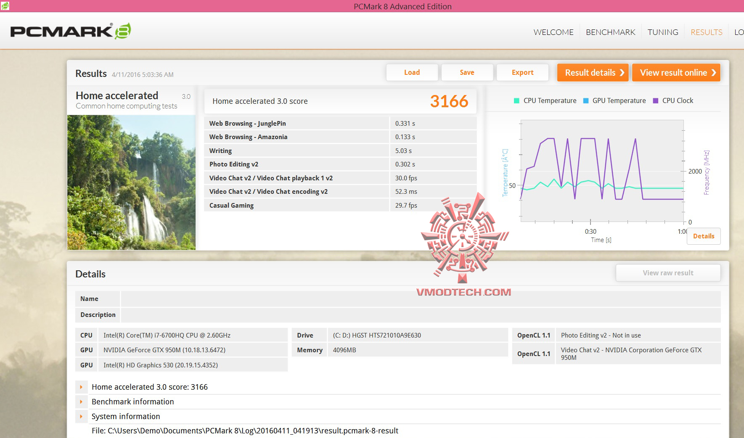This screenshot has height=438, width=744.
Task: Select the Photo Editing v2 row
Action: click(340, 164)
